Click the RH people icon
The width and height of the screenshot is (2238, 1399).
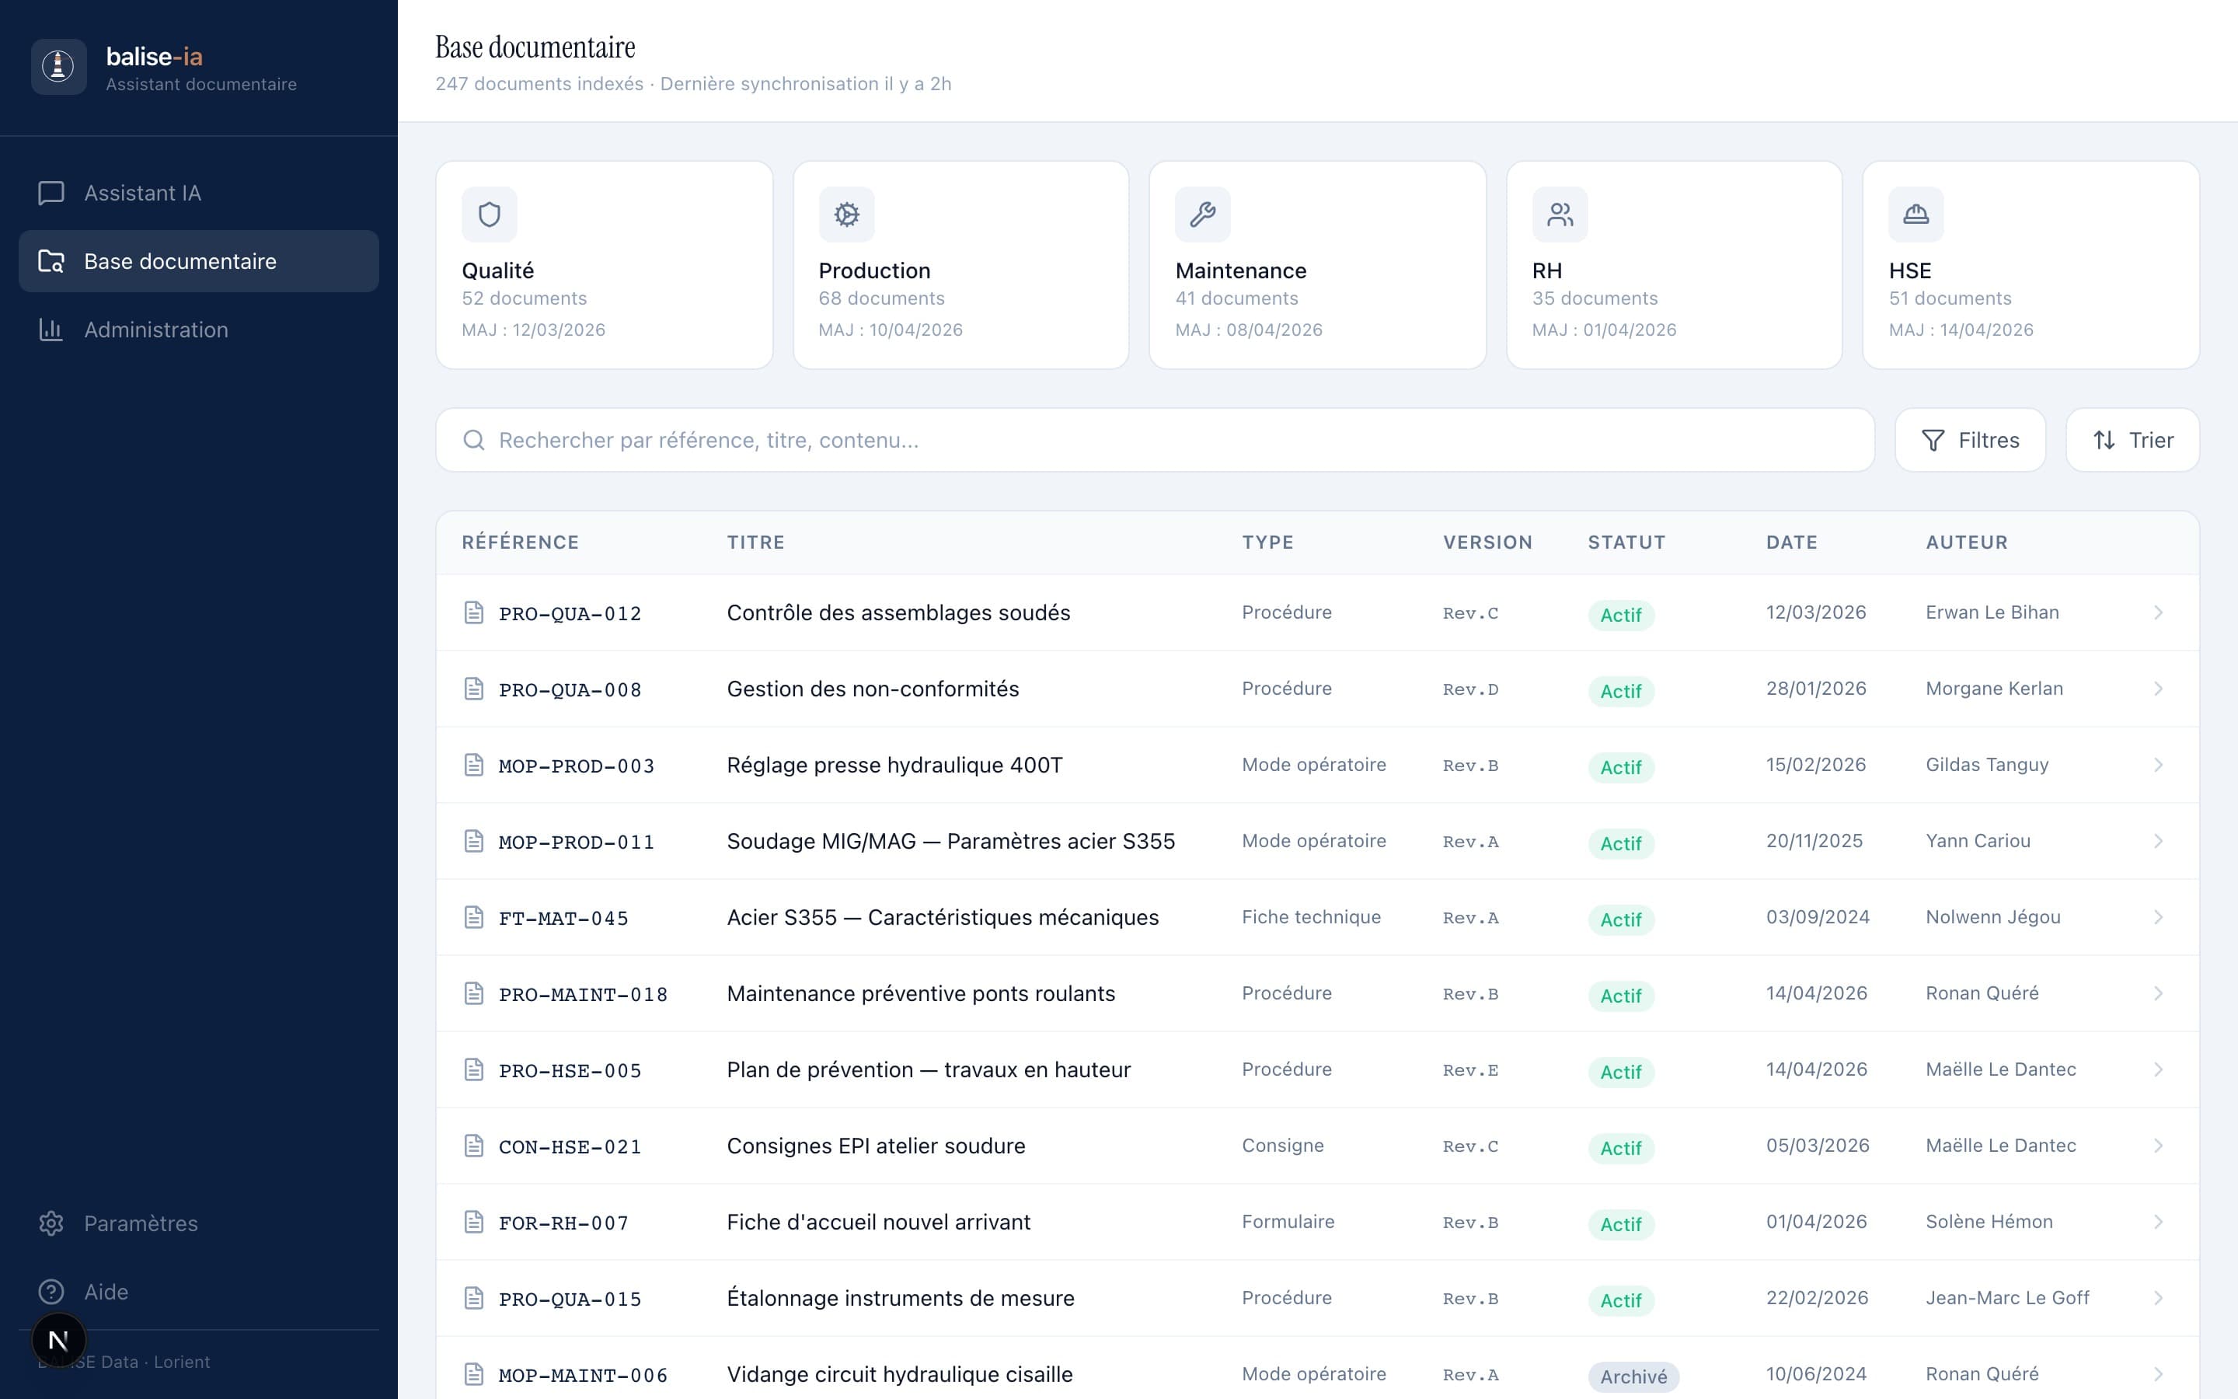click(1560, 214)
